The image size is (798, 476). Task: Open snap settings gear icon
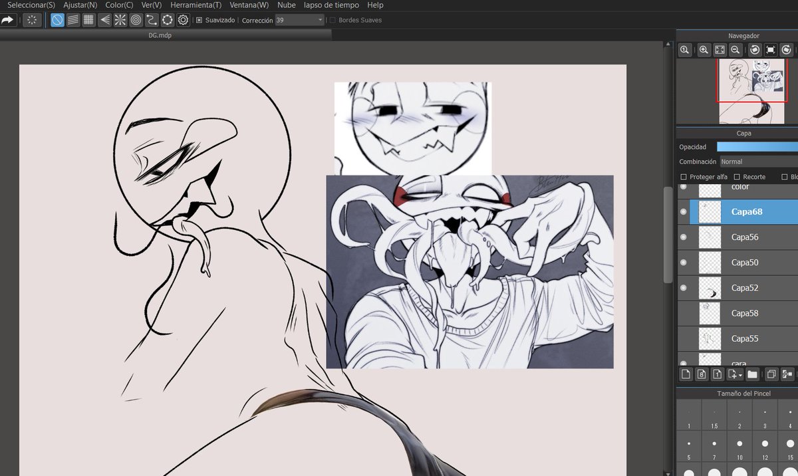(x=183, y=20)
